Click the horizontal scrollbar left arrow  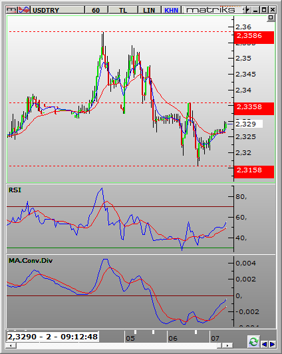click(x=11, y=345)
